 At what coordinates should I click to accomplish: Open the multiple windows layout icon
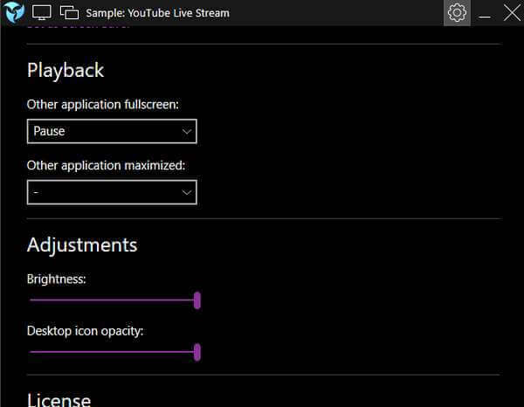pyautogui.click(x=69, y=13)
